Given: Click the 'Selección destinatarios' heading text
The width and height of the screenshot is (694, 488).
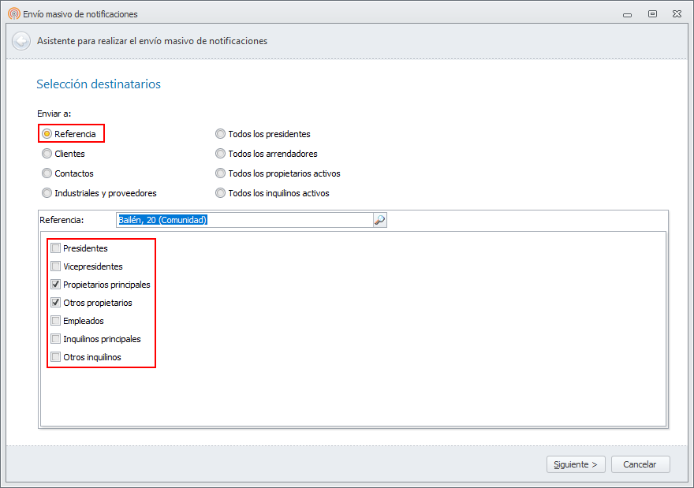Looking at the screenshot, I should (x=99, y=84).
